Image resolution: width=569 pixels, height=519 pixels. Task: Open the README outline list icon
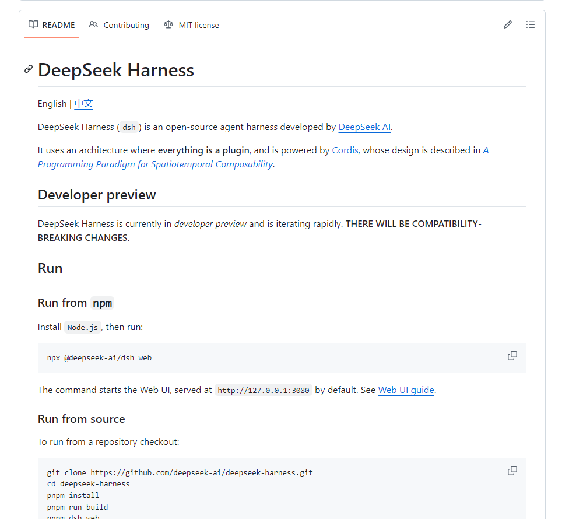click(x=530, y=24)
